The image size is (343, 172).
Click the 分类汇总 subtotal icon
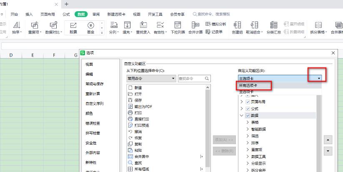point(274,25)
